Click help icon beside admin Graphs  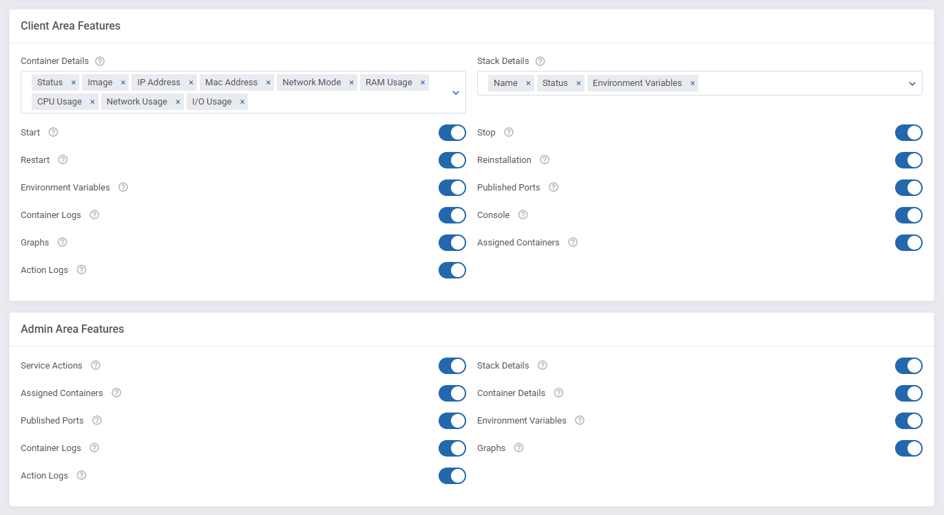519,448
